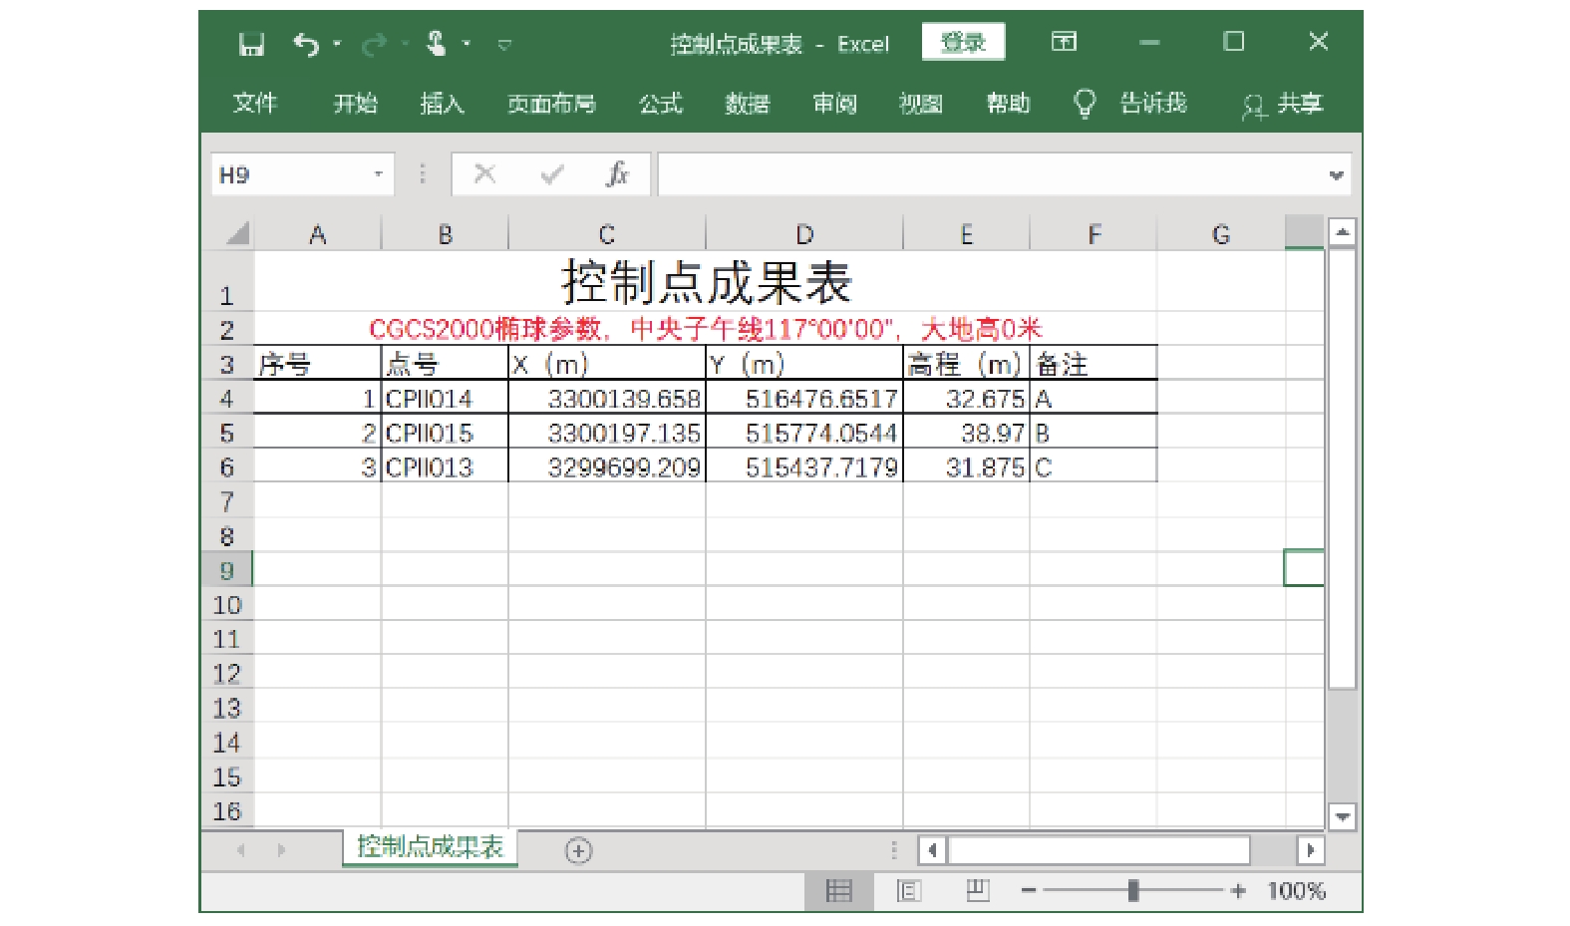Open the 插入 ribbon tab
This screenshot has width=1570, height=926.
442,104
